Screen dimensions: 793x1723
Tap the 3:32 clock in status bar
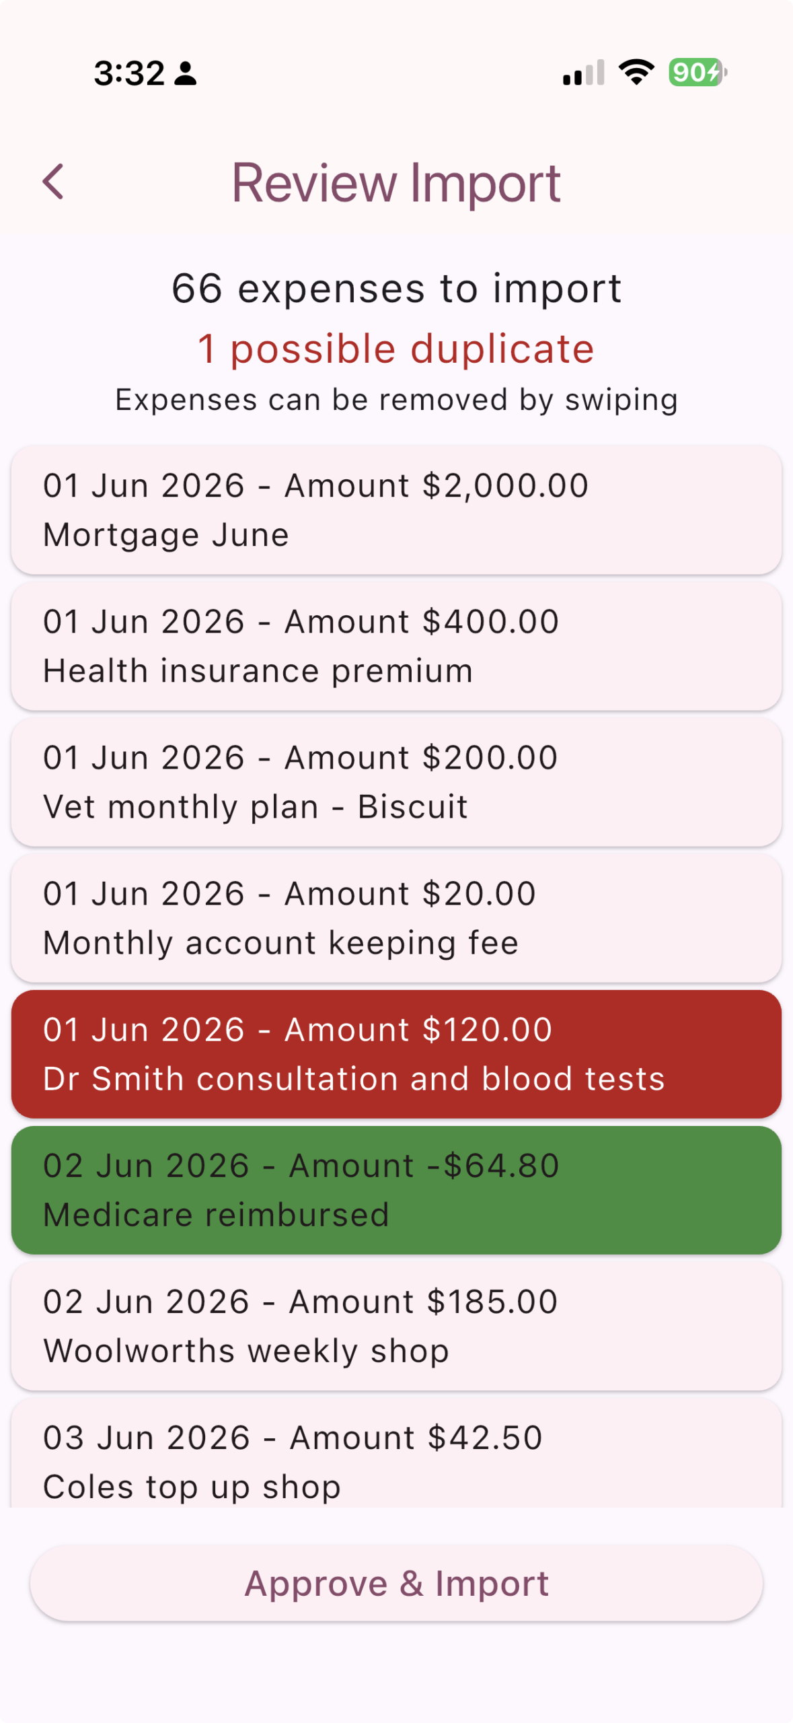129,73
